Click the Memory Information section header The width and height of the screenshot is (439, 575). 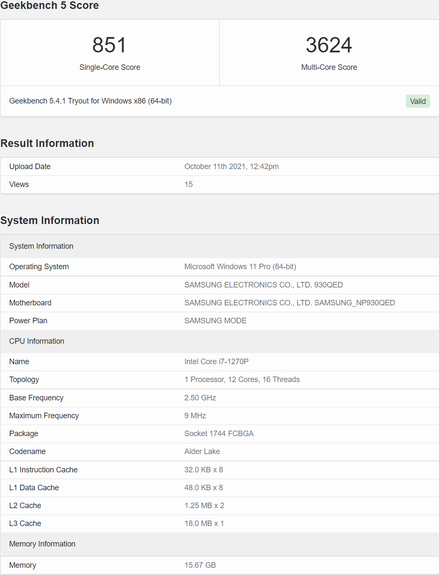(x=42, y=544)
